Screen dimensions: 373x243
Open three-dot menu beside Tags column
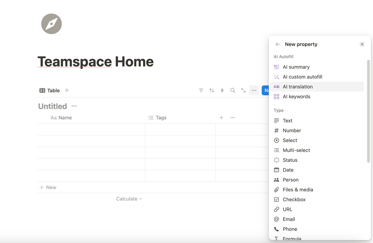click(233, 118)
